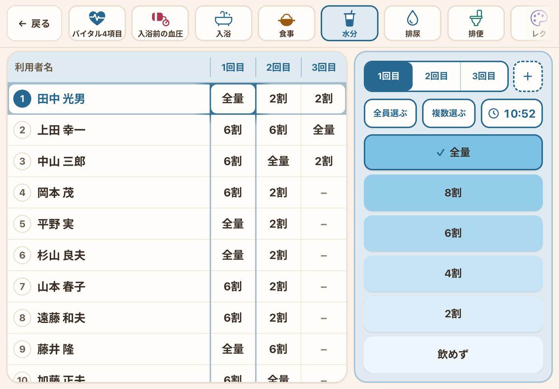Open the 排尿 droplet icon tab
Image resolution: width=559 pixels, height=389 pixels.
(412, 24)
